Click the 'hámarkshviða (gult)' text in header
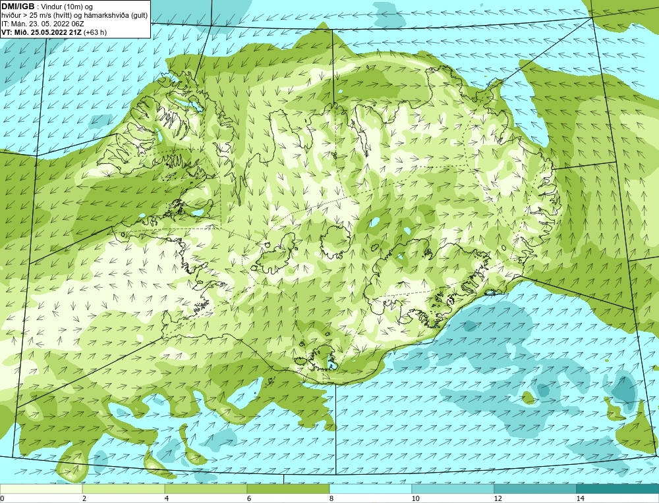 [x=117, y=16]
